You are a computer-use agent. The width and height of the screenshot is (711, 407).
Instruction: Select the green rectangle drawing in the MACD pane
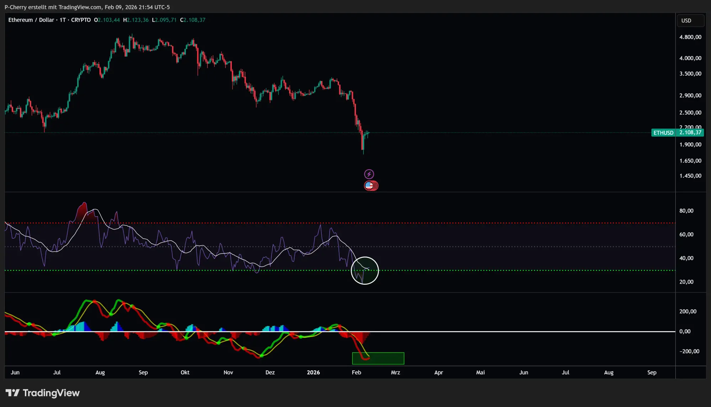pos(378,358)
